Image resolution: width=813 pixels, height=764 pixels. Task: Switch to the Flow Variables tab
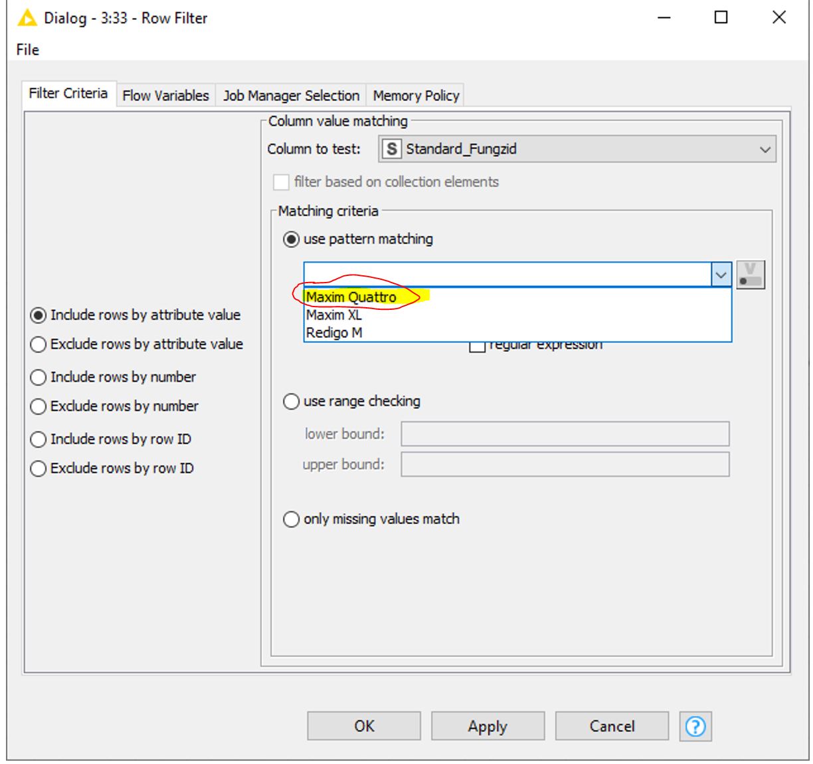(x=165, y=96)
